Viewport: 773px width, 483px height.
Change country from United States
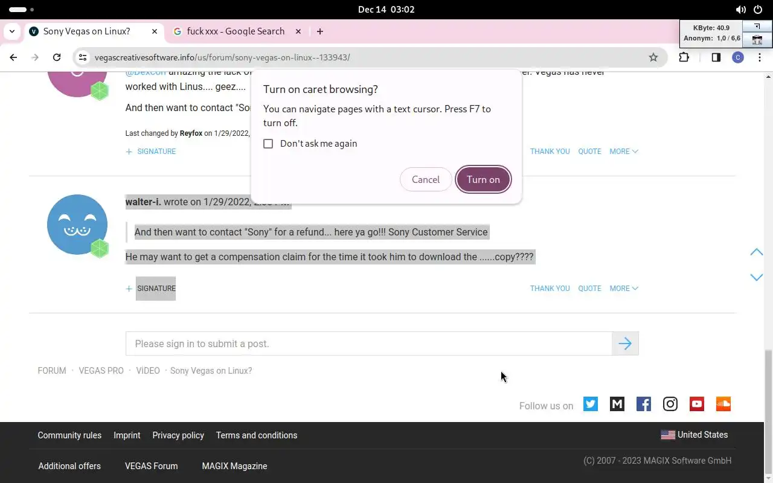[694, 435]
